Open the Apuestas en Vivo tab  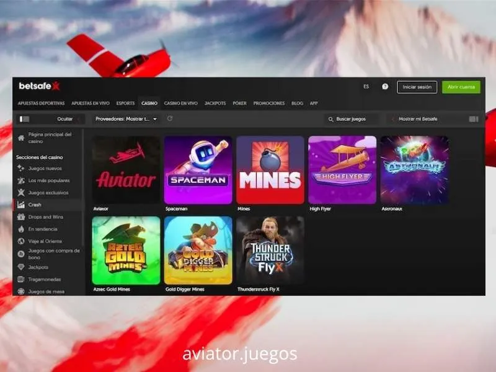[x=91, y=103]
